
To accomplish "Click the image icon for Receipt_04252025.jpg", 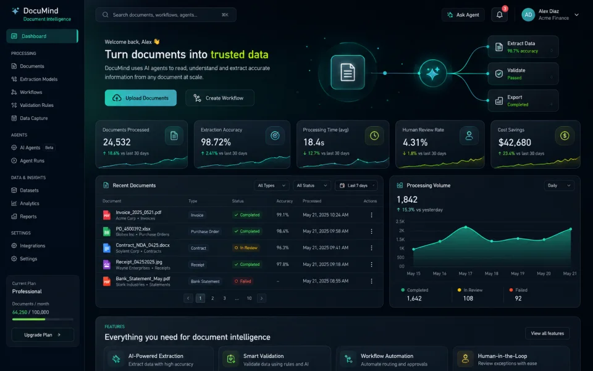I will (x=107, y=265).
